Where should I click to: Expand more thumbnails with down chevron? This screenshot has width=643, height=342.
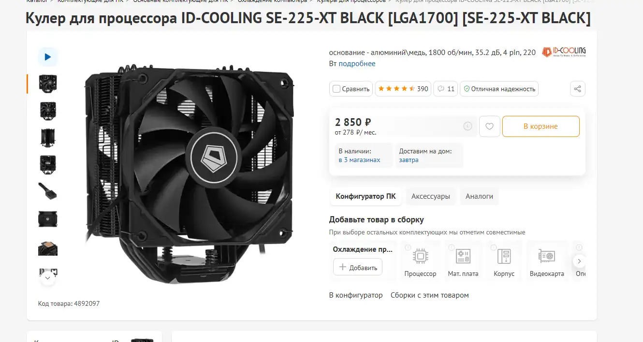(x=48, y=277)
